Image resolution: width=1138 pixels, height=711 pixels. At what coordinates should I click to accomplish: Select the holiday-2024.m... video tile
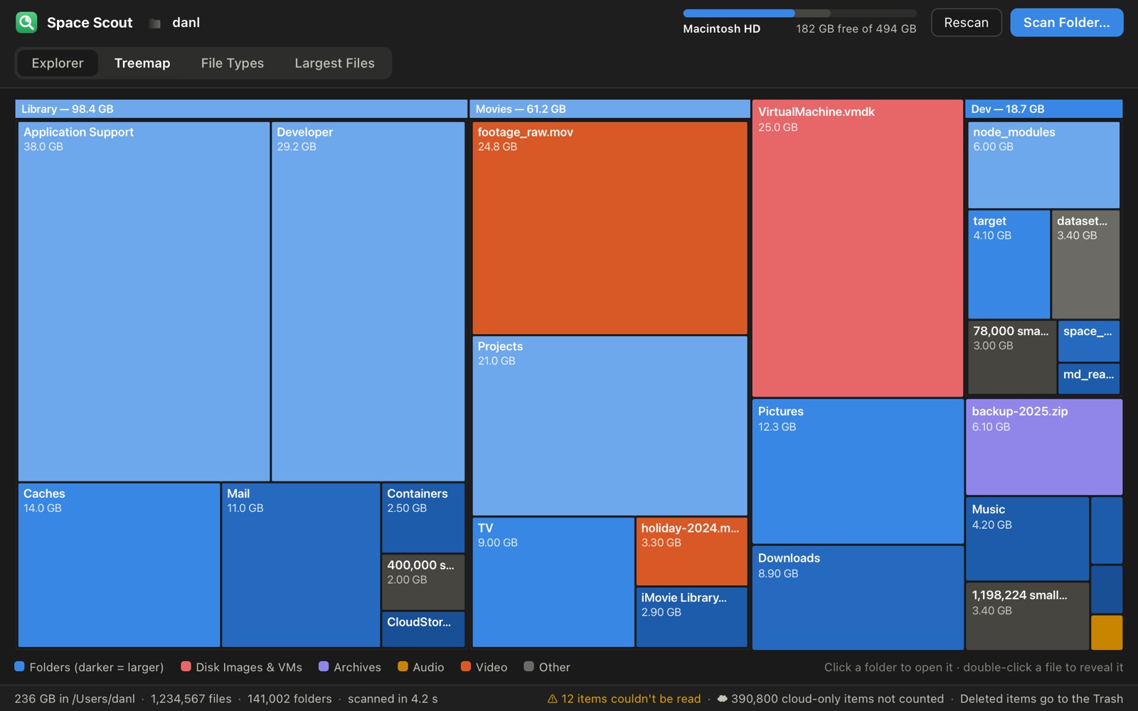pos(691,552)
